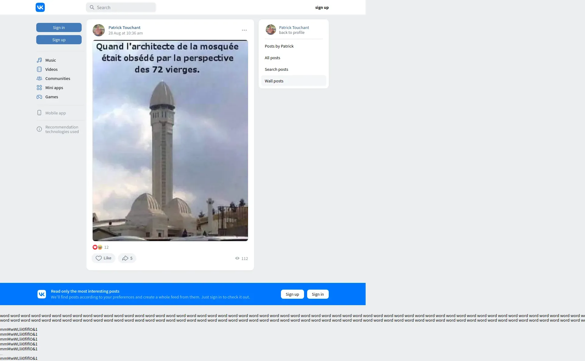This screenshot has height=361, width=585.
Task: Click sign up link in header
Action: (322, 7)
